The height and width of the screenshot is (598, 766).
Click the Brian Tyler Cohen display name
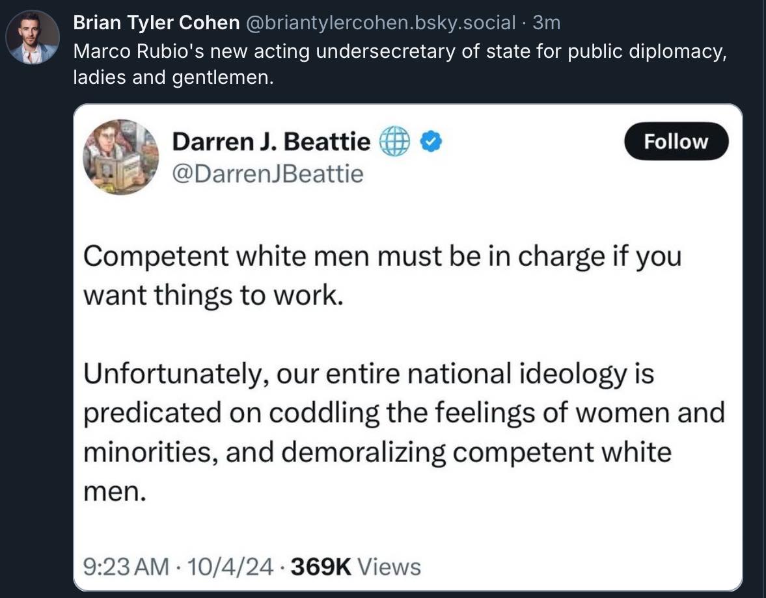point(156,23)
